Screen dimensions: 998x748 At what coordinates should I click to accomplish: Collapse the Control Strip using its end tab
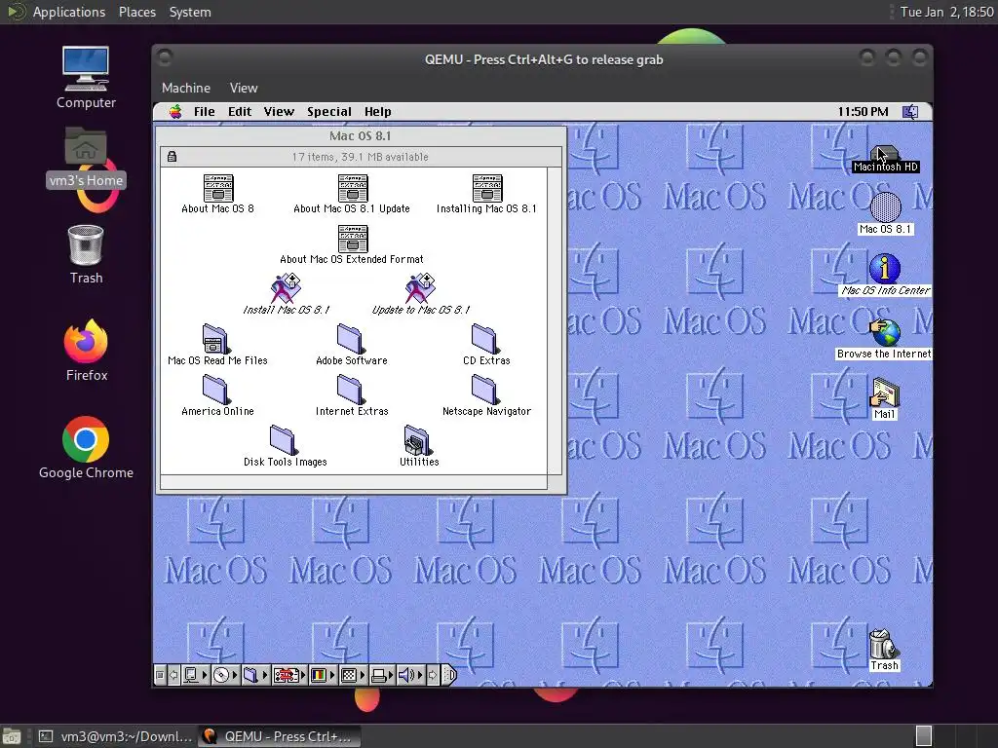[449, 675]
